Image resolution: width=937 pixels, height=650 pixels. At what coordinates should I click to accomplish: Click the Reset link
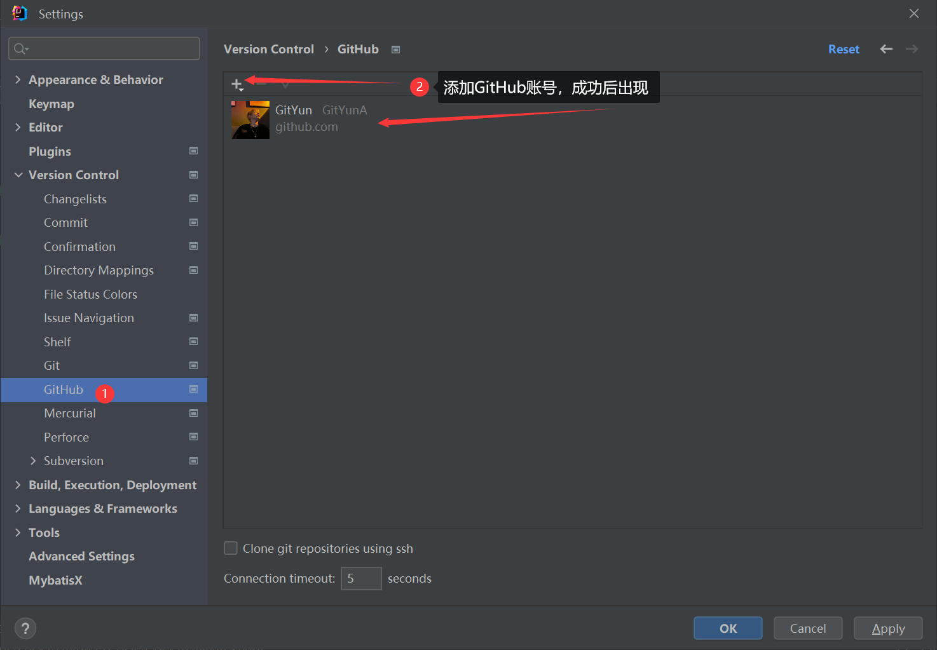coord(844,49)
